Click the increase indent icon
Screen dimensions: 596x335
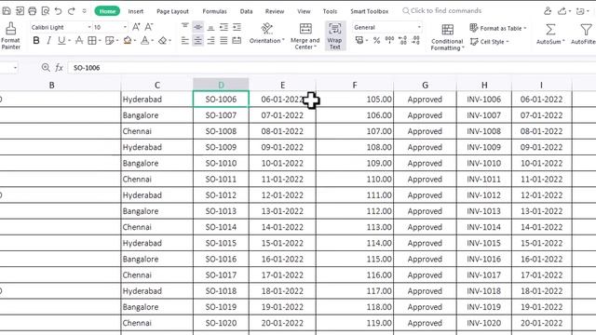[x=237, y=27]
